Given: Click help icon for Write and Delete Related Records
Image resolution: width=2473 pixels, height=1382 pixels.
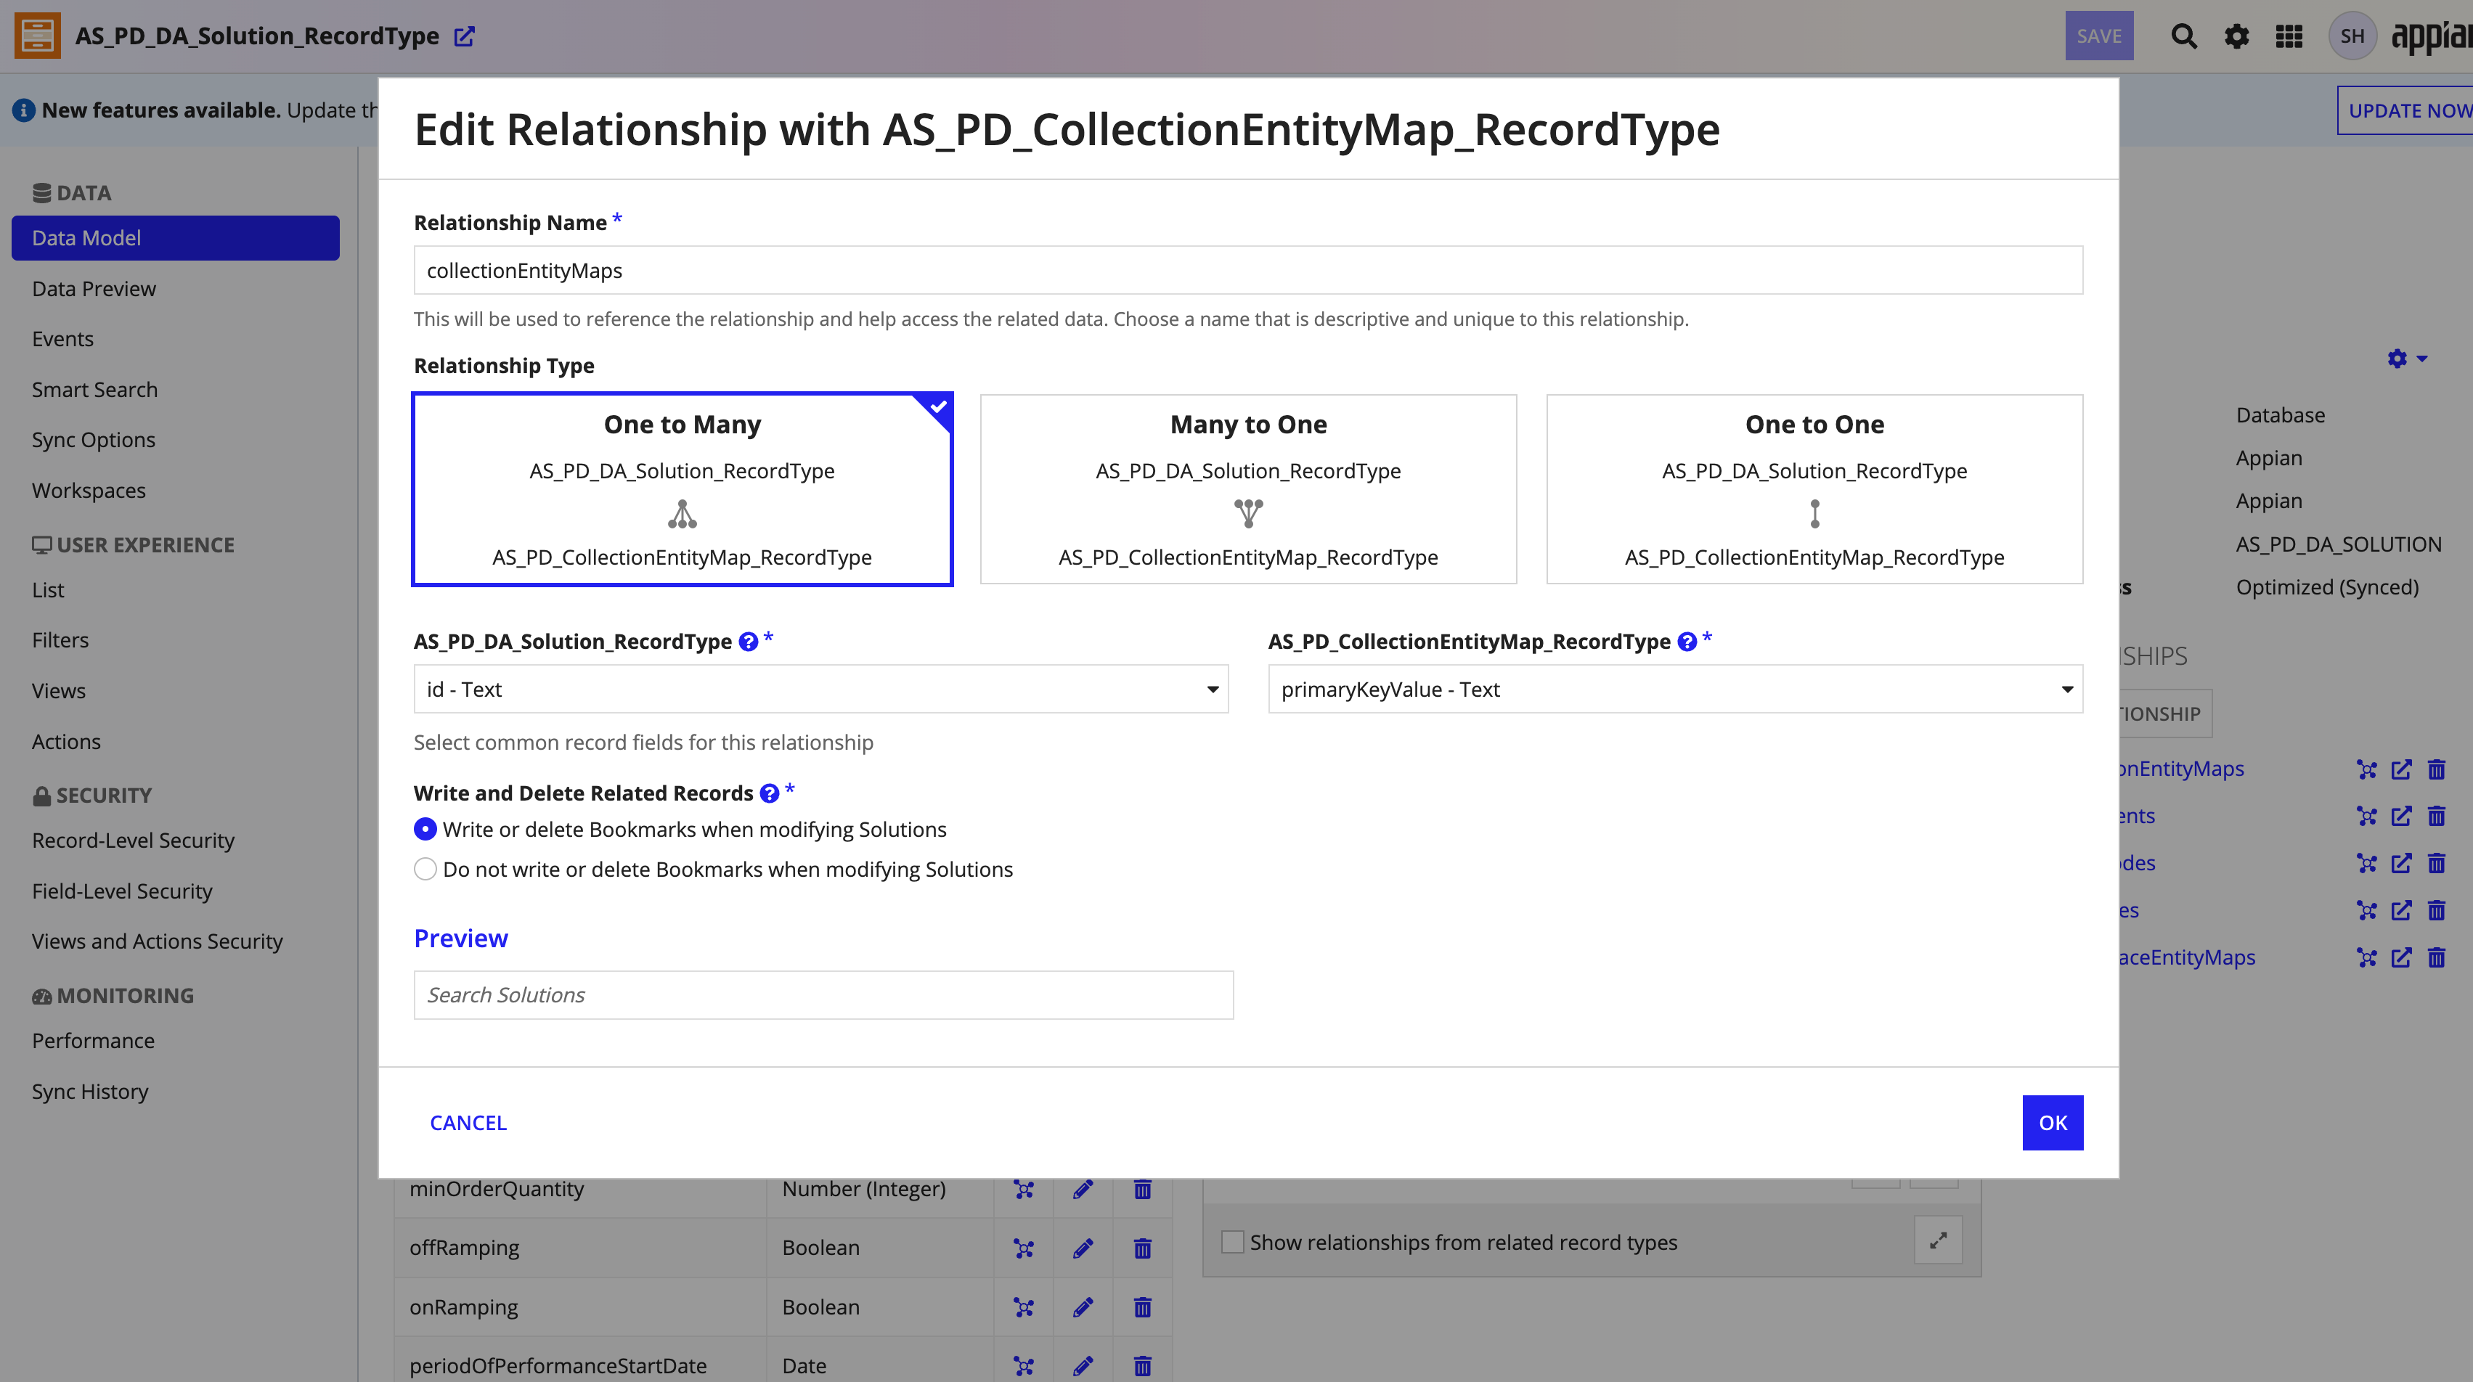Looking at the screenshot, I should coord(769,793).
